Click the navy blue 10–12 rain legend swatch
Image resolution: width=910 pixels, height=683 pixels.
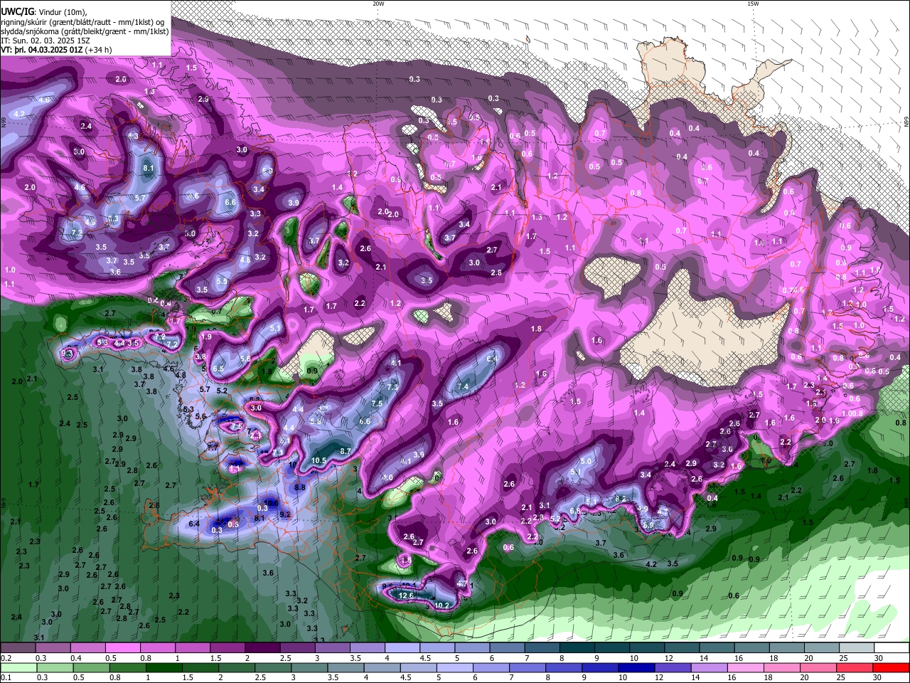pos(636,667)
